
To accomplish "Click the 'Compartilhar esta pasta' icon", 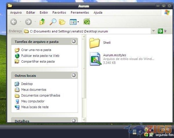I will [17, 61].
